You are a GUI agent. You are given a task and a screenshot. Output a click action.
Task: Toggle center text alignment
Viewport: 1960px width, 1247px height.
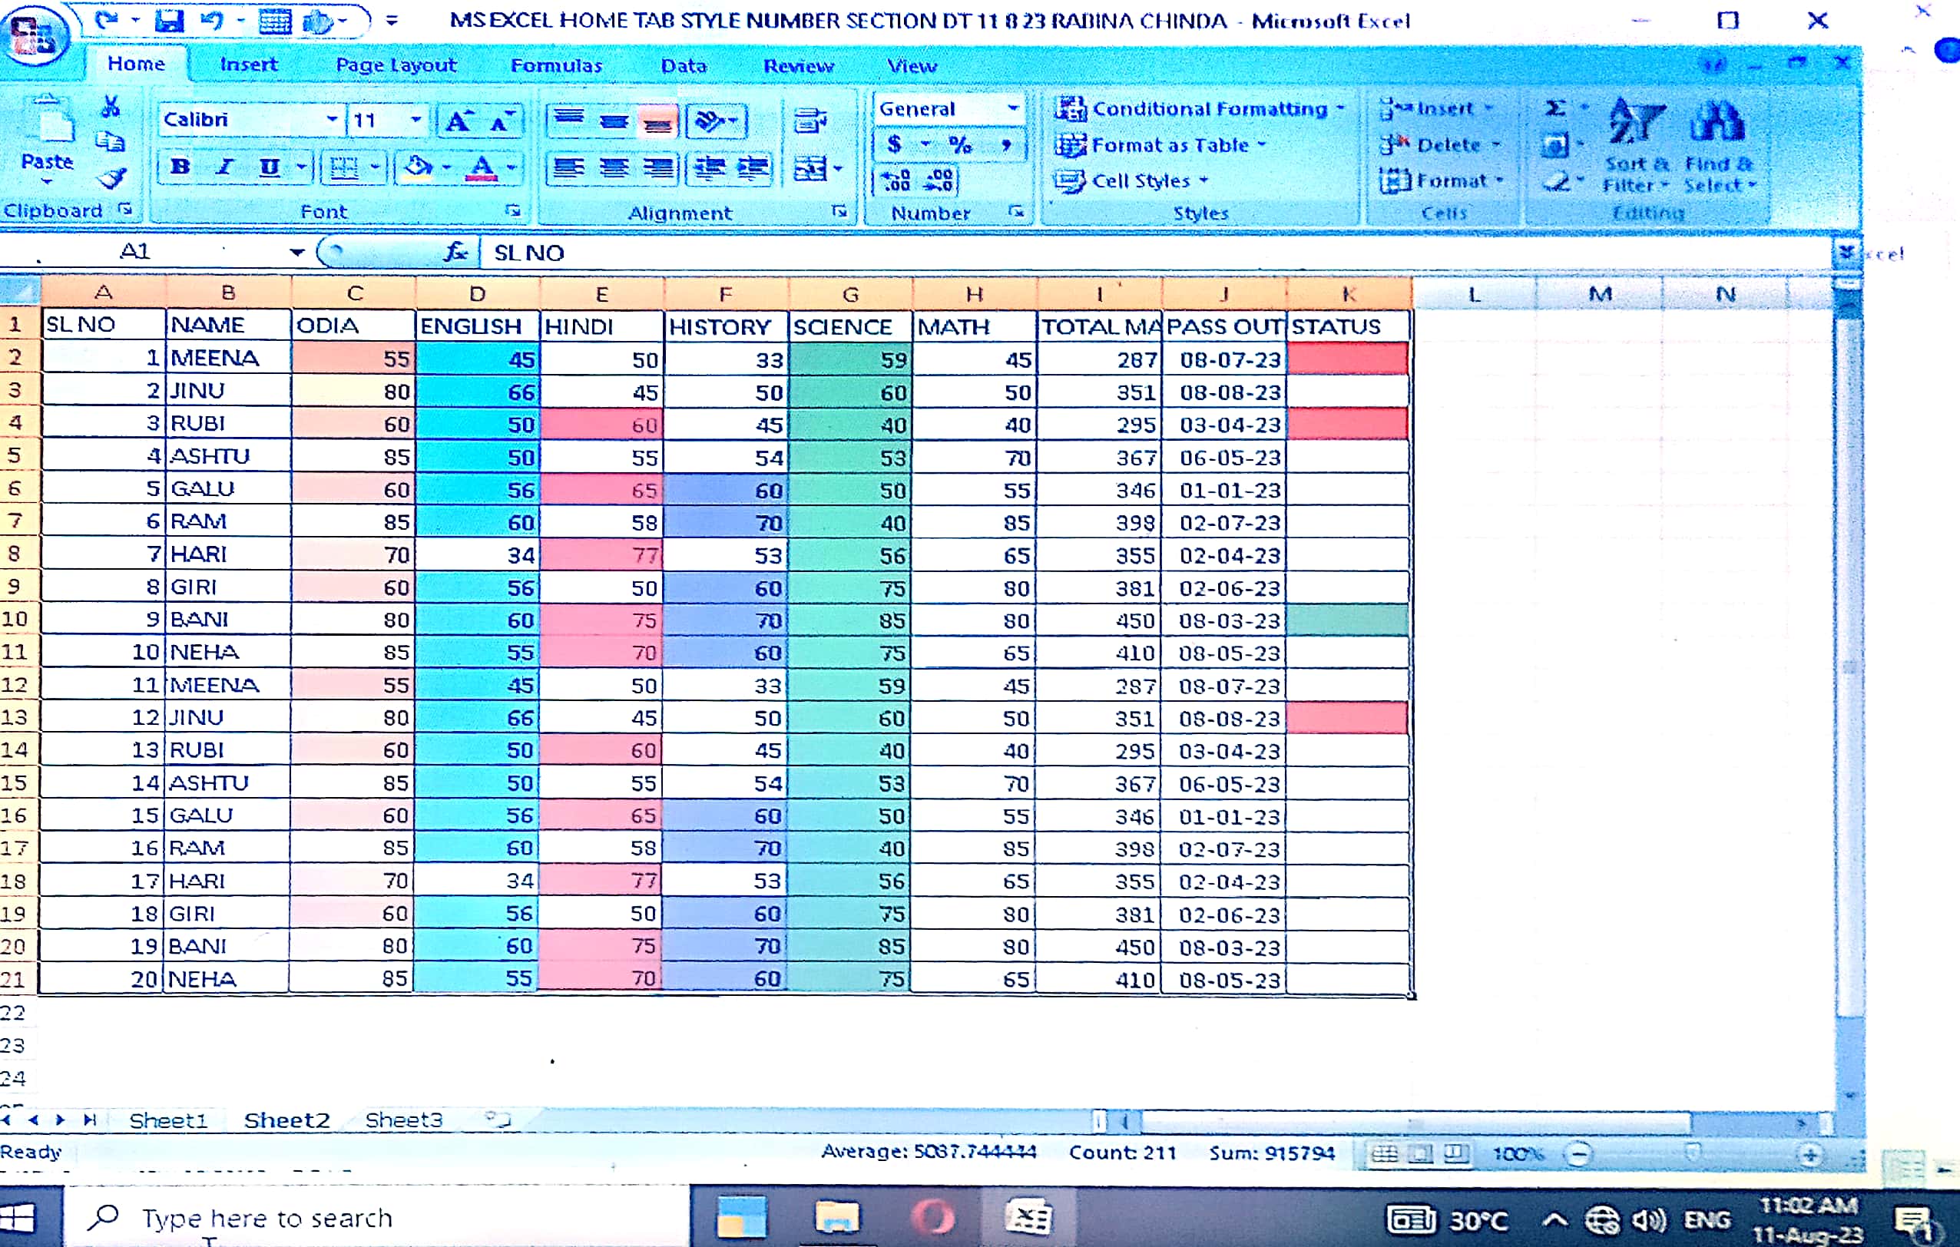pos(614,168)
